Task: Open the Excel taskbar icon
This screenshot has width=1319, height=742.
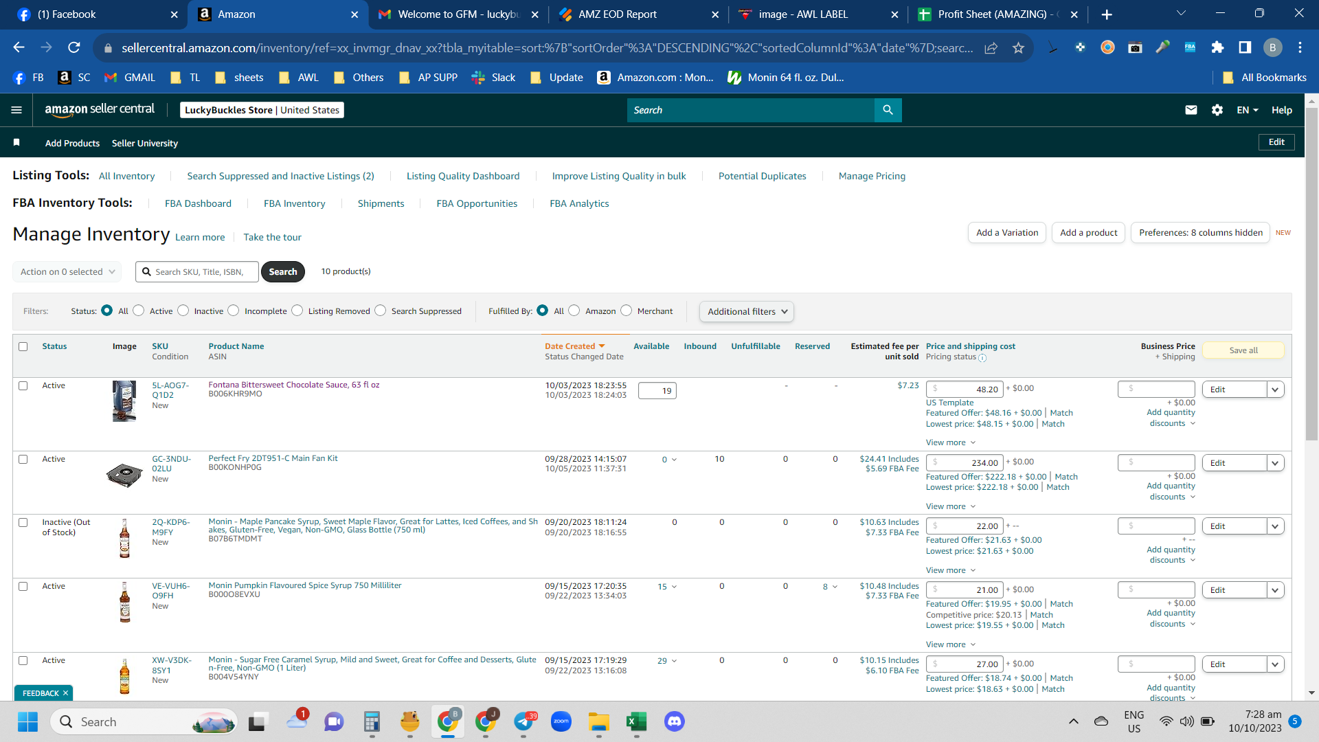Action: 637,721
